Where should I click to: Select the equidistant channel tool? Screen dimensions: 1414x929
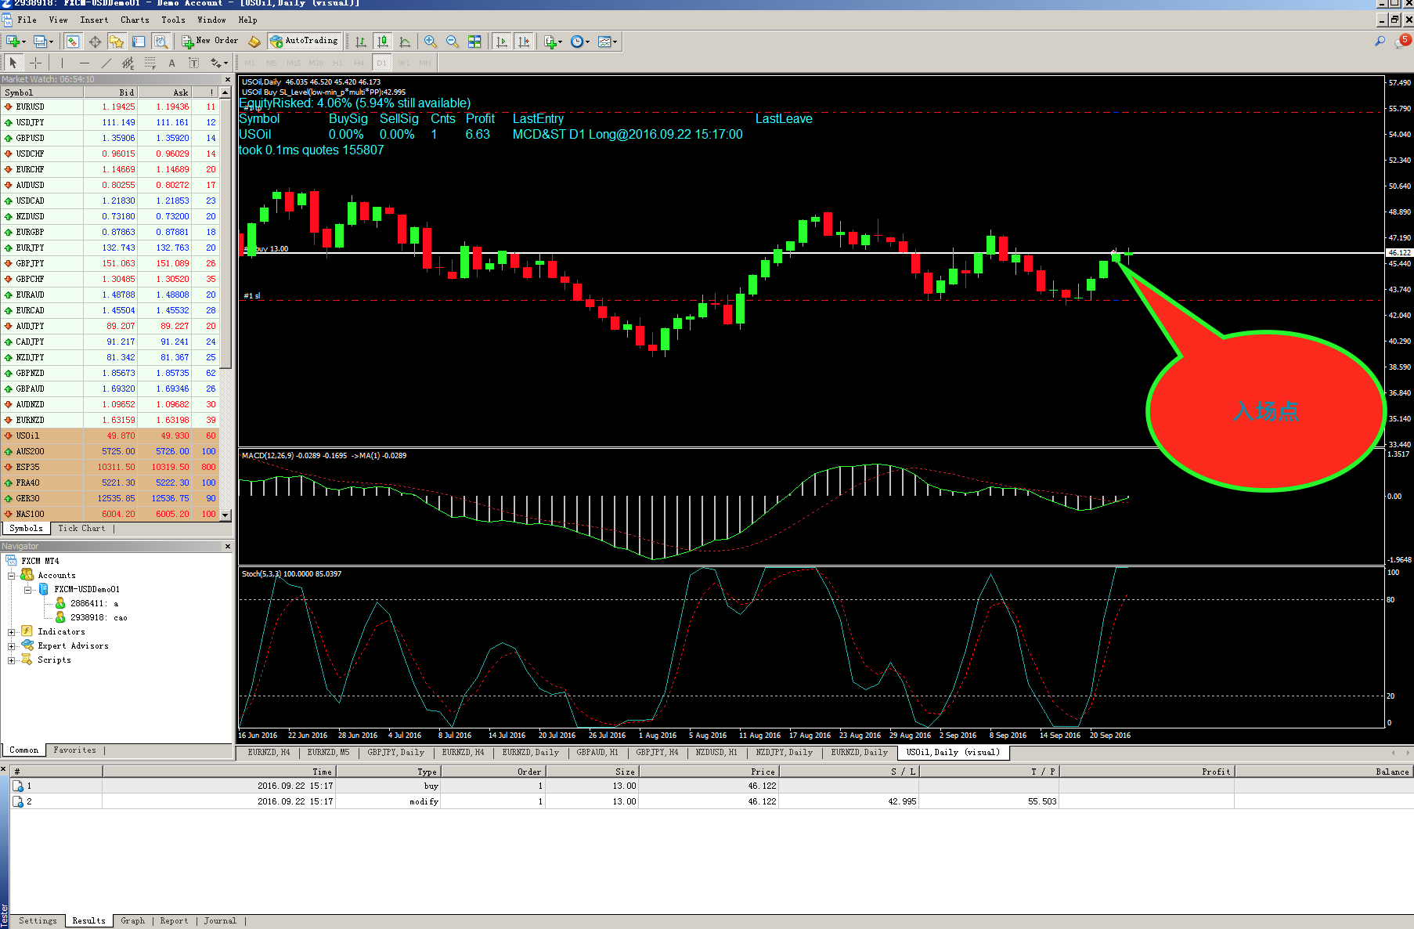click(x=128, y=63)
